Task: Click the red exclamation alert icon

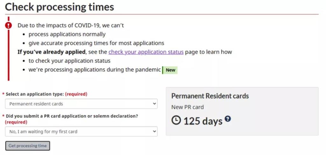Action: tap(9, 25)
